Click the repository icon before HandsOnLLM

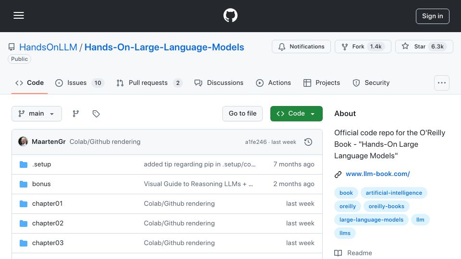click(12, 47)
